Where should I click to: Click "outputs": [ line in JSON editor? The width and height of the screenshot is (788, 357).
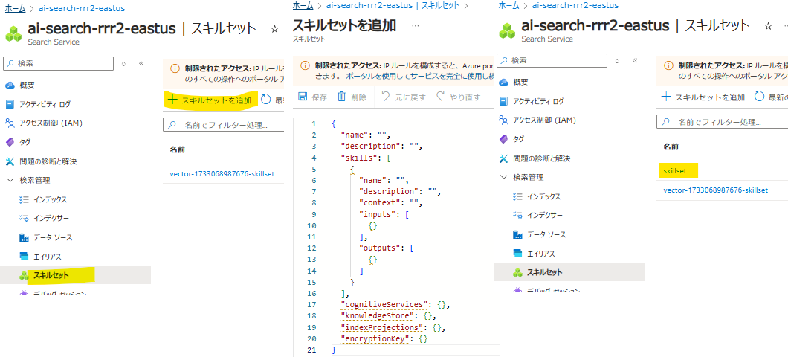pyautogui.click(x=387, y=248)
